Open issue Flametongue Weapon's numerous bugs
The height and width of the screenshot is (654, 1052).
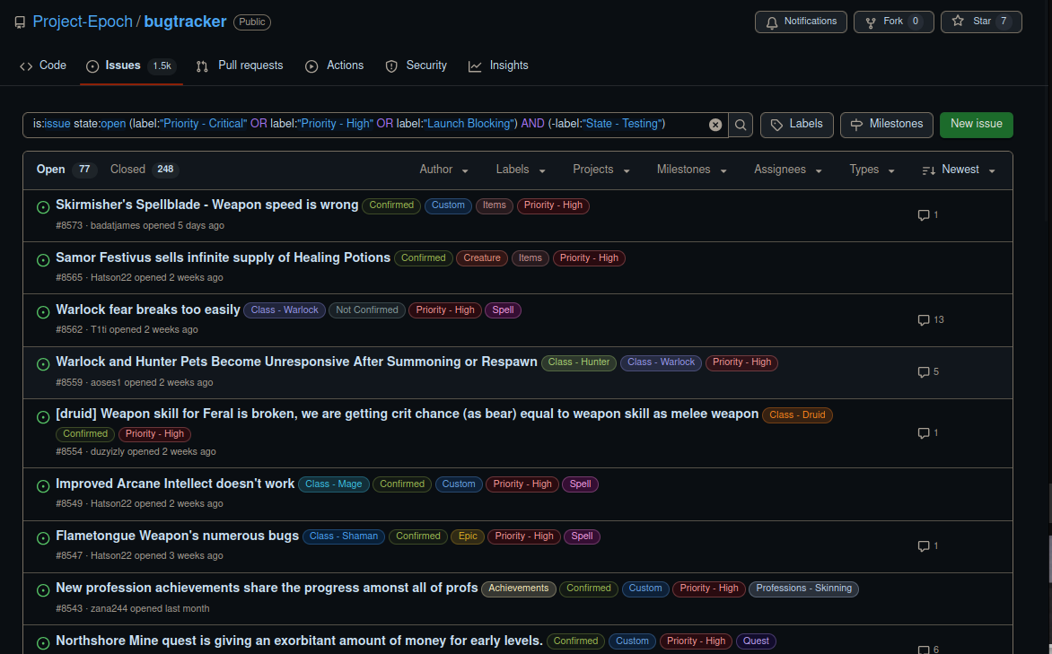click(177, 536)
